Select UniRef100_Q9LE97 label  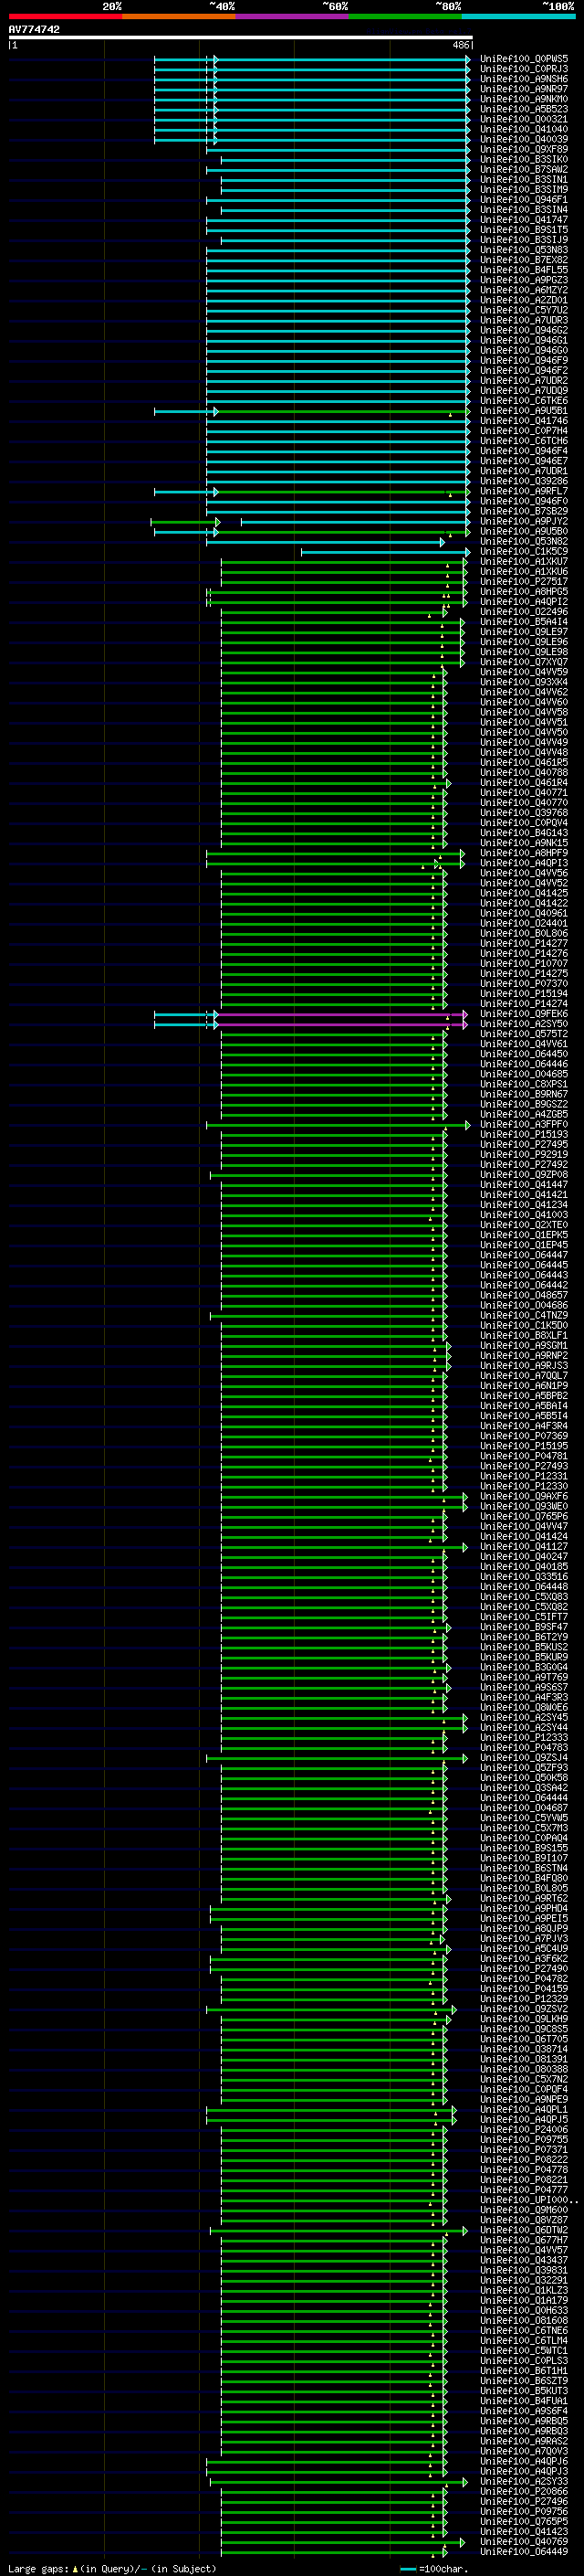tap(524, 632)
